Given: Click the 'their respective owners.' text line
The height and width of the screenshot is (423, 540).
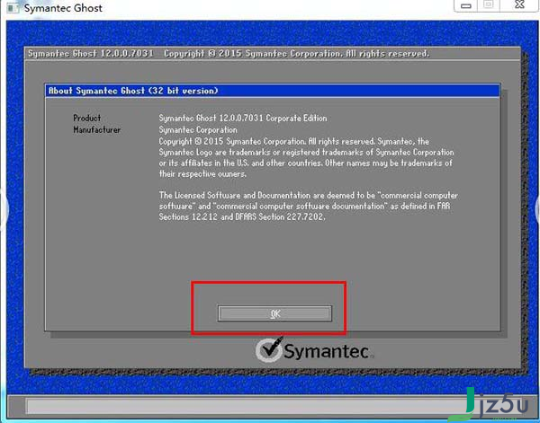Looking at the screenshot, I should tap(202, 174).
